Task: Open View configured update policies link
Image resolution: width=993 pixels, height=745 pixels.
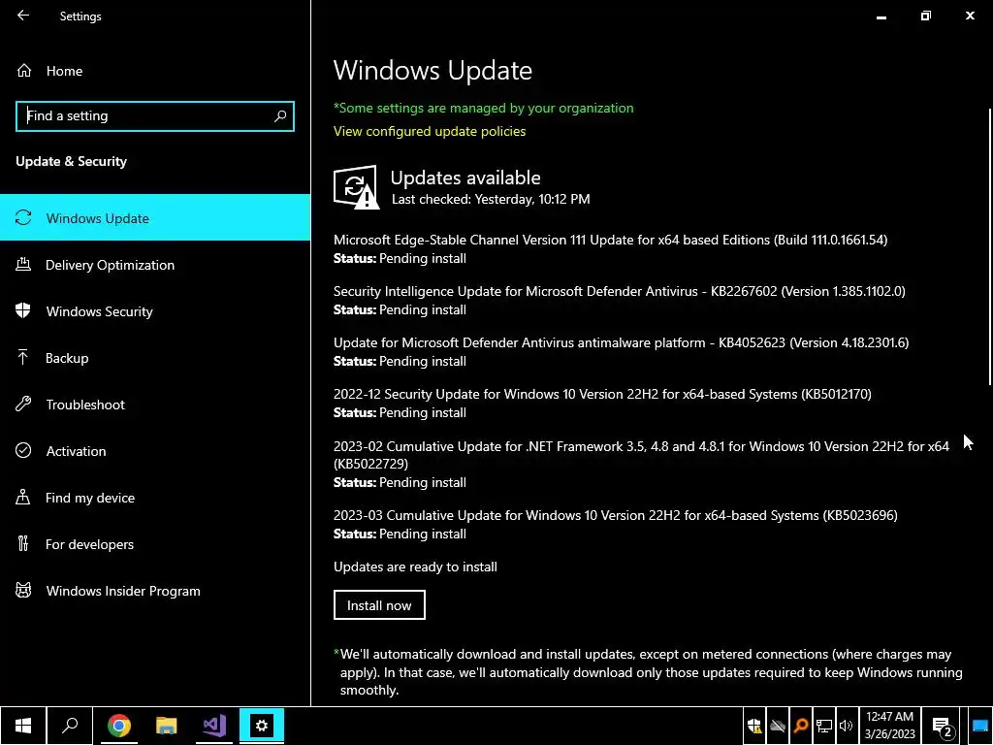Action: point(430,131)
